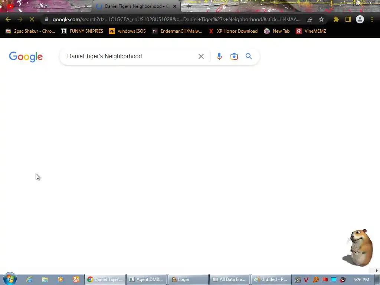
Task: Click the red V tray icon
Action: coord(306,280)
